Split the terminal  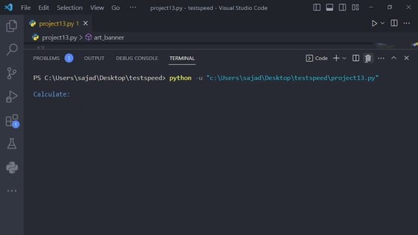coord(355,58)
